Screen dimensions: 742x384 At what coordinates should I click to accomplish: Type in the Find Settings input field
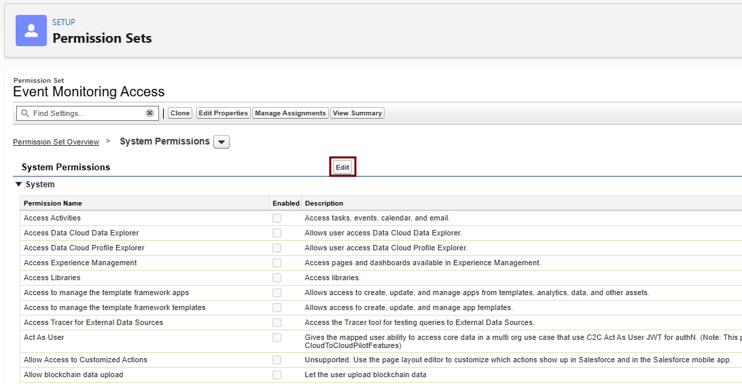click(87, 113)
